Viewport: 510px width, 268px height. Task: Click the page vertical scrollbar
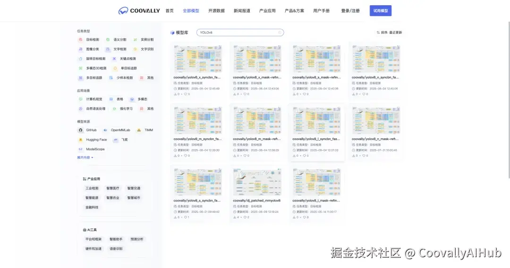click(509, 100)
